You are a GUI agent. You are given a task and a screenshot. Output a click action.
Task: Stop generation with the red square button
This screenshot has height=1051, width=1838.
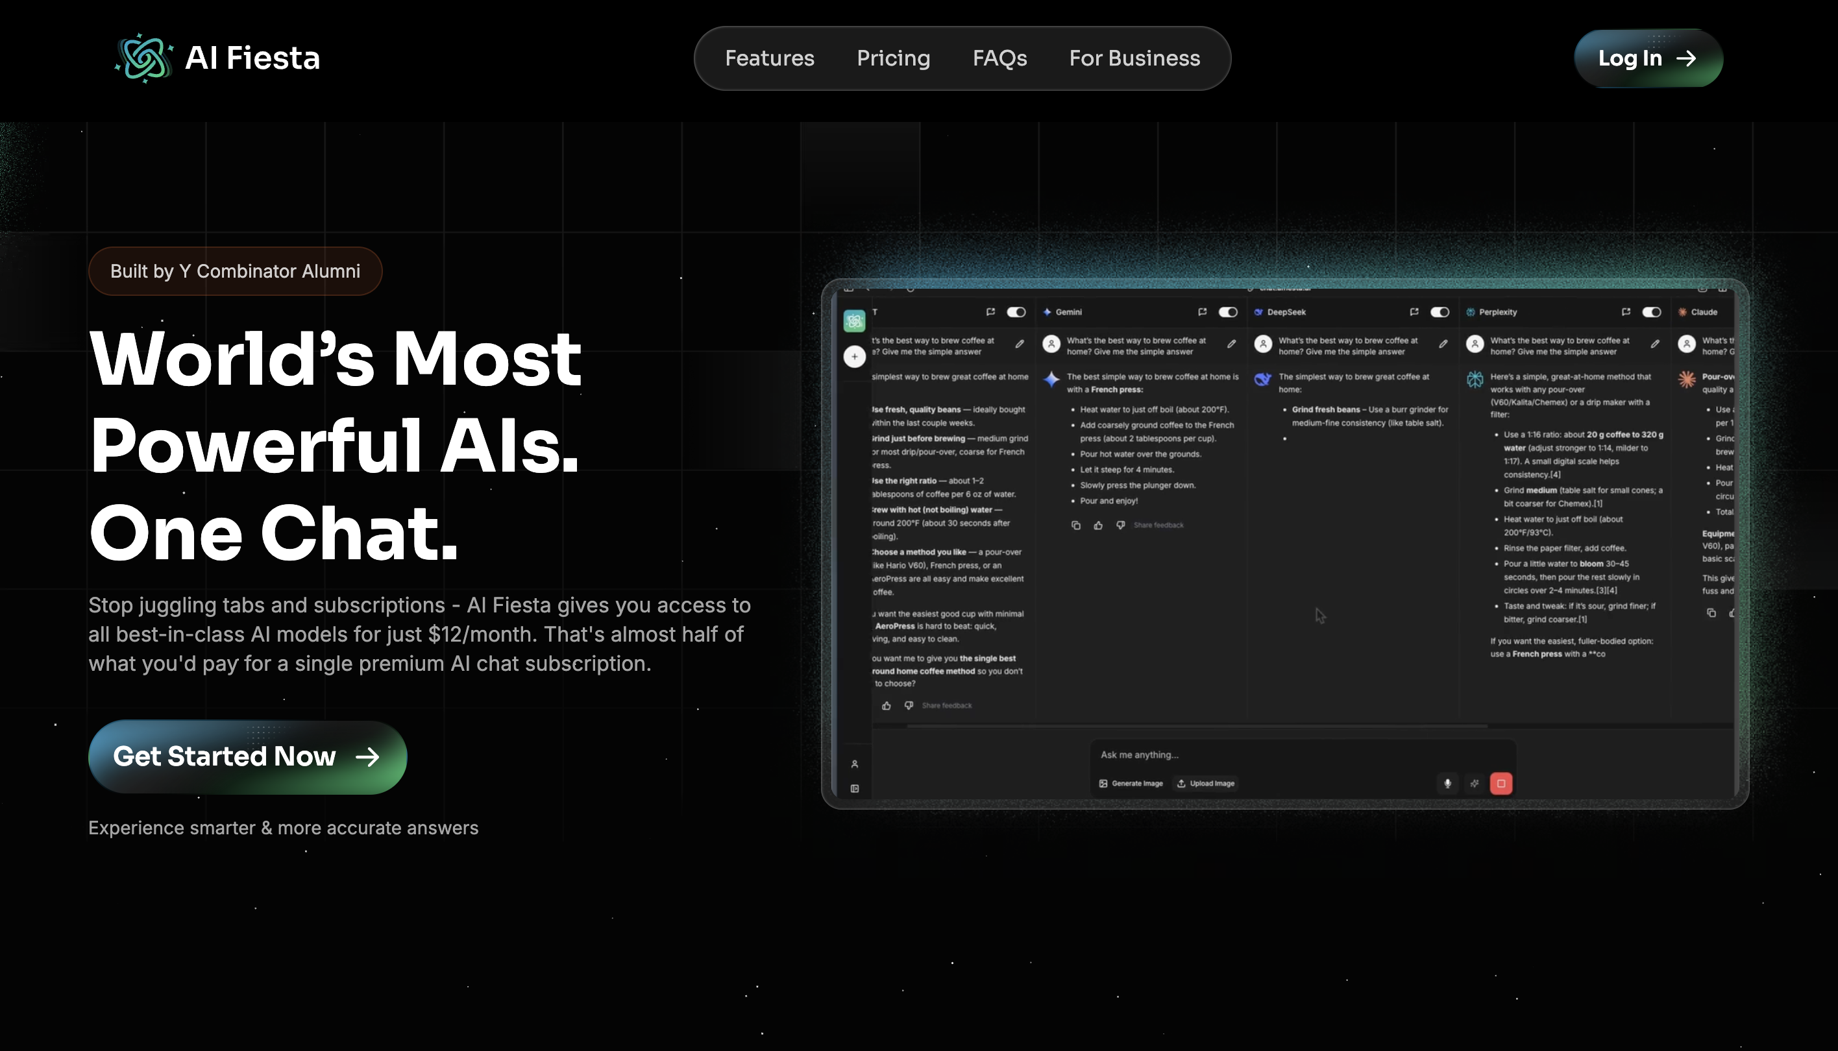pyautogui.click(x=1501, y=783)
